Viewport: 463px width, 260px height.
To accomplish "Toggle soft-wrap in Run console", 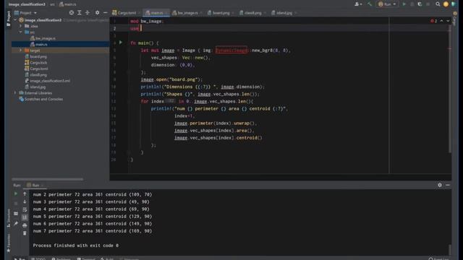I will coord(25,209).
